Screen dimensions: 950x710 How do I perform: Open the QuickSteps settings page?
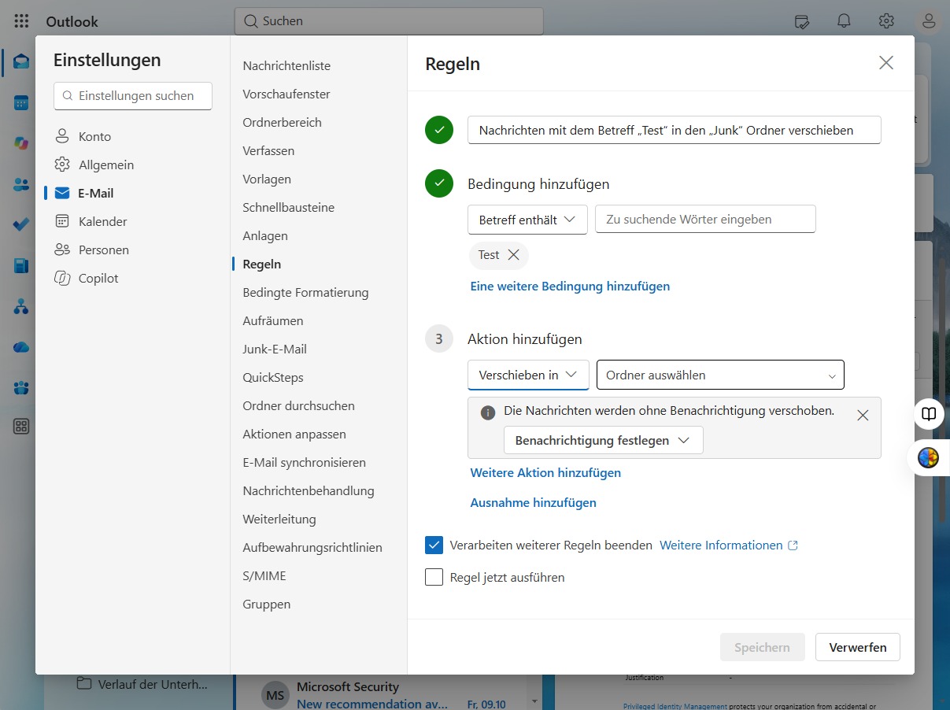273,377
